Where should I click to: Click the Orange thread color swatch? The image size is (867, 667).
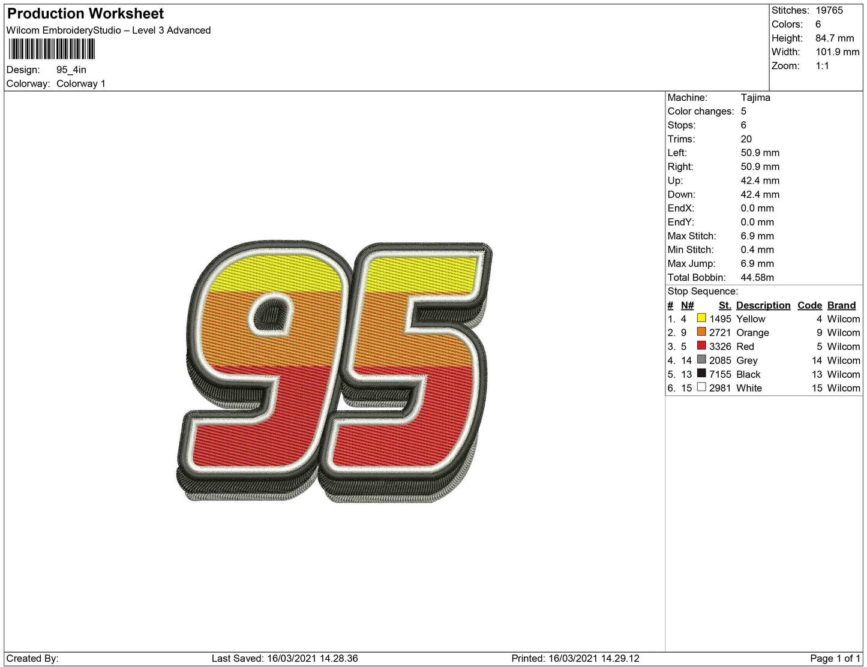click(701, 332)
